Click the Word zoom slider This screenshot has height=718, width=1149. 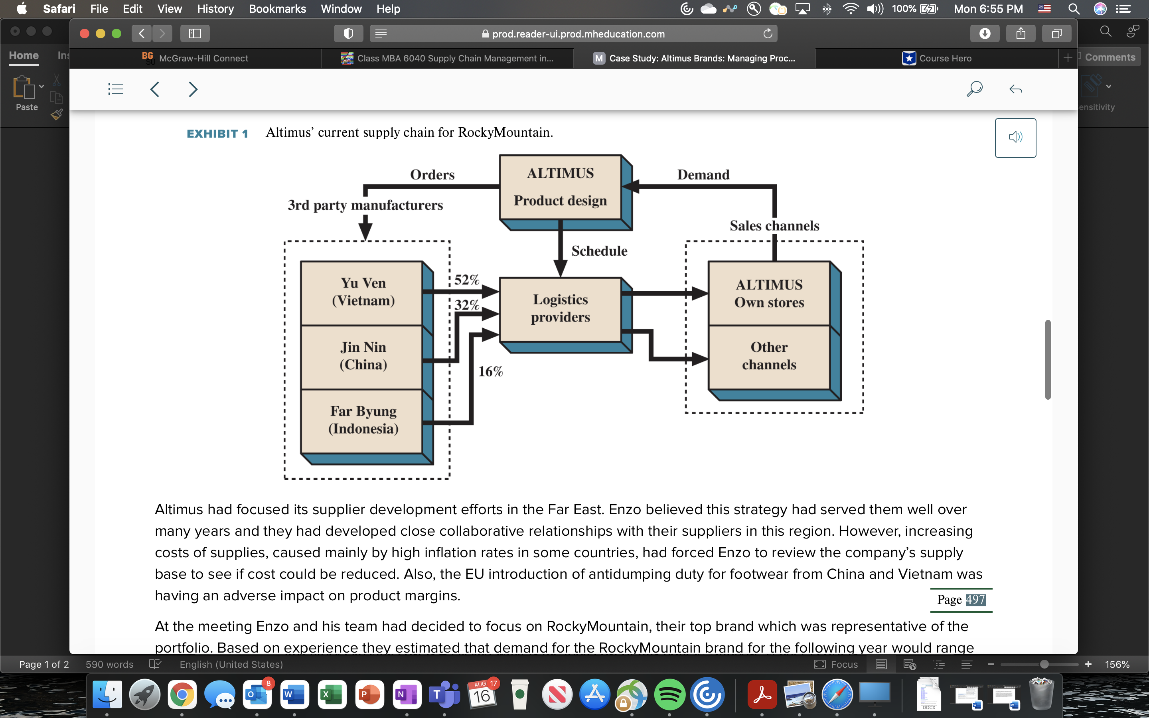(1040, 664)
